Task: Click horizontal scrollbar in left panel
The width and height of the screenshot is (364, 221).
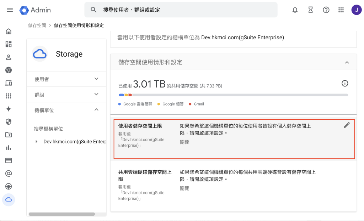Action: tap(62, 214)
